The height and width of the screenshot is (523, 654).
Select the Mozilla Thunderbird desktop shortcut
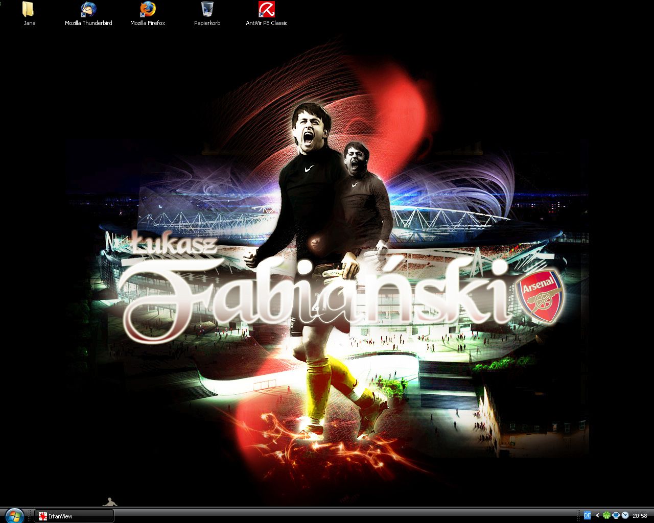click(x=88, y=10)
